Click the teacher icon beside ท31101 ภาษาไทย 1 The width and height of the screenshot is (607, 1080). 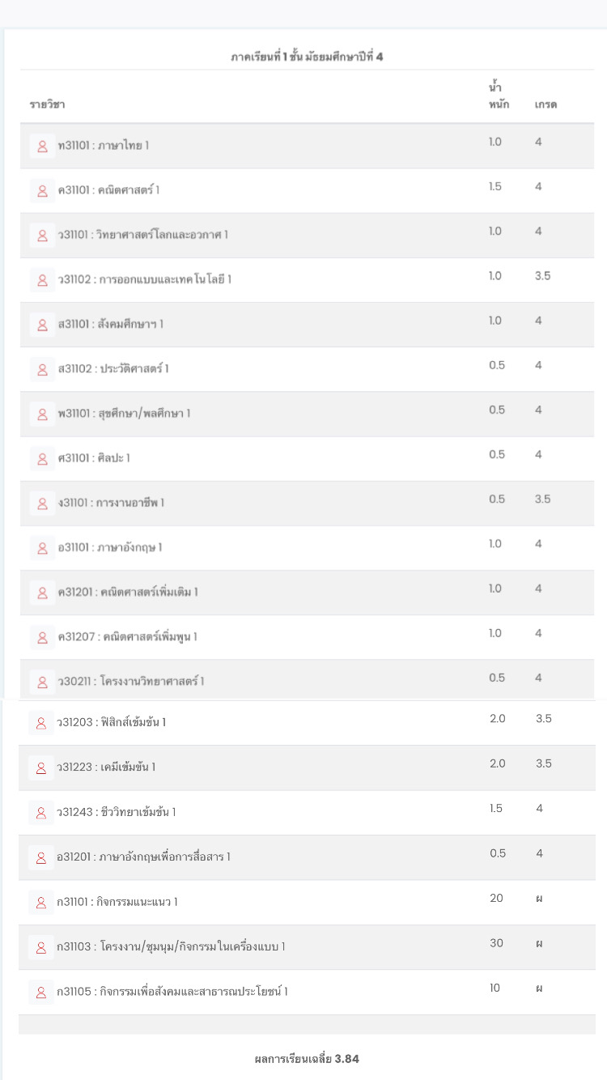42,146
